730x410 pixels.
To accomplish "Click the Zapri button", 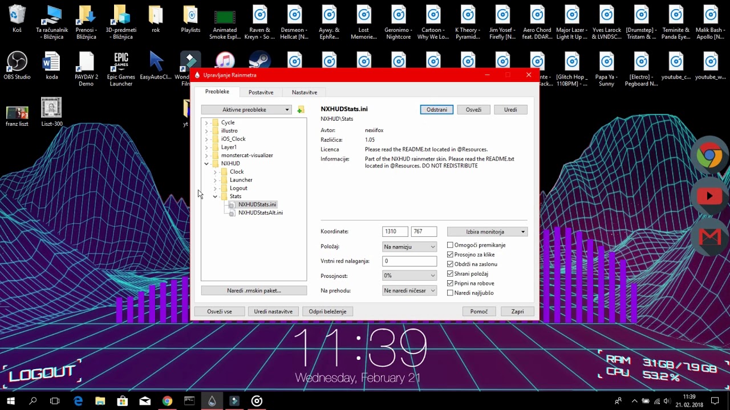I will 517,311.
